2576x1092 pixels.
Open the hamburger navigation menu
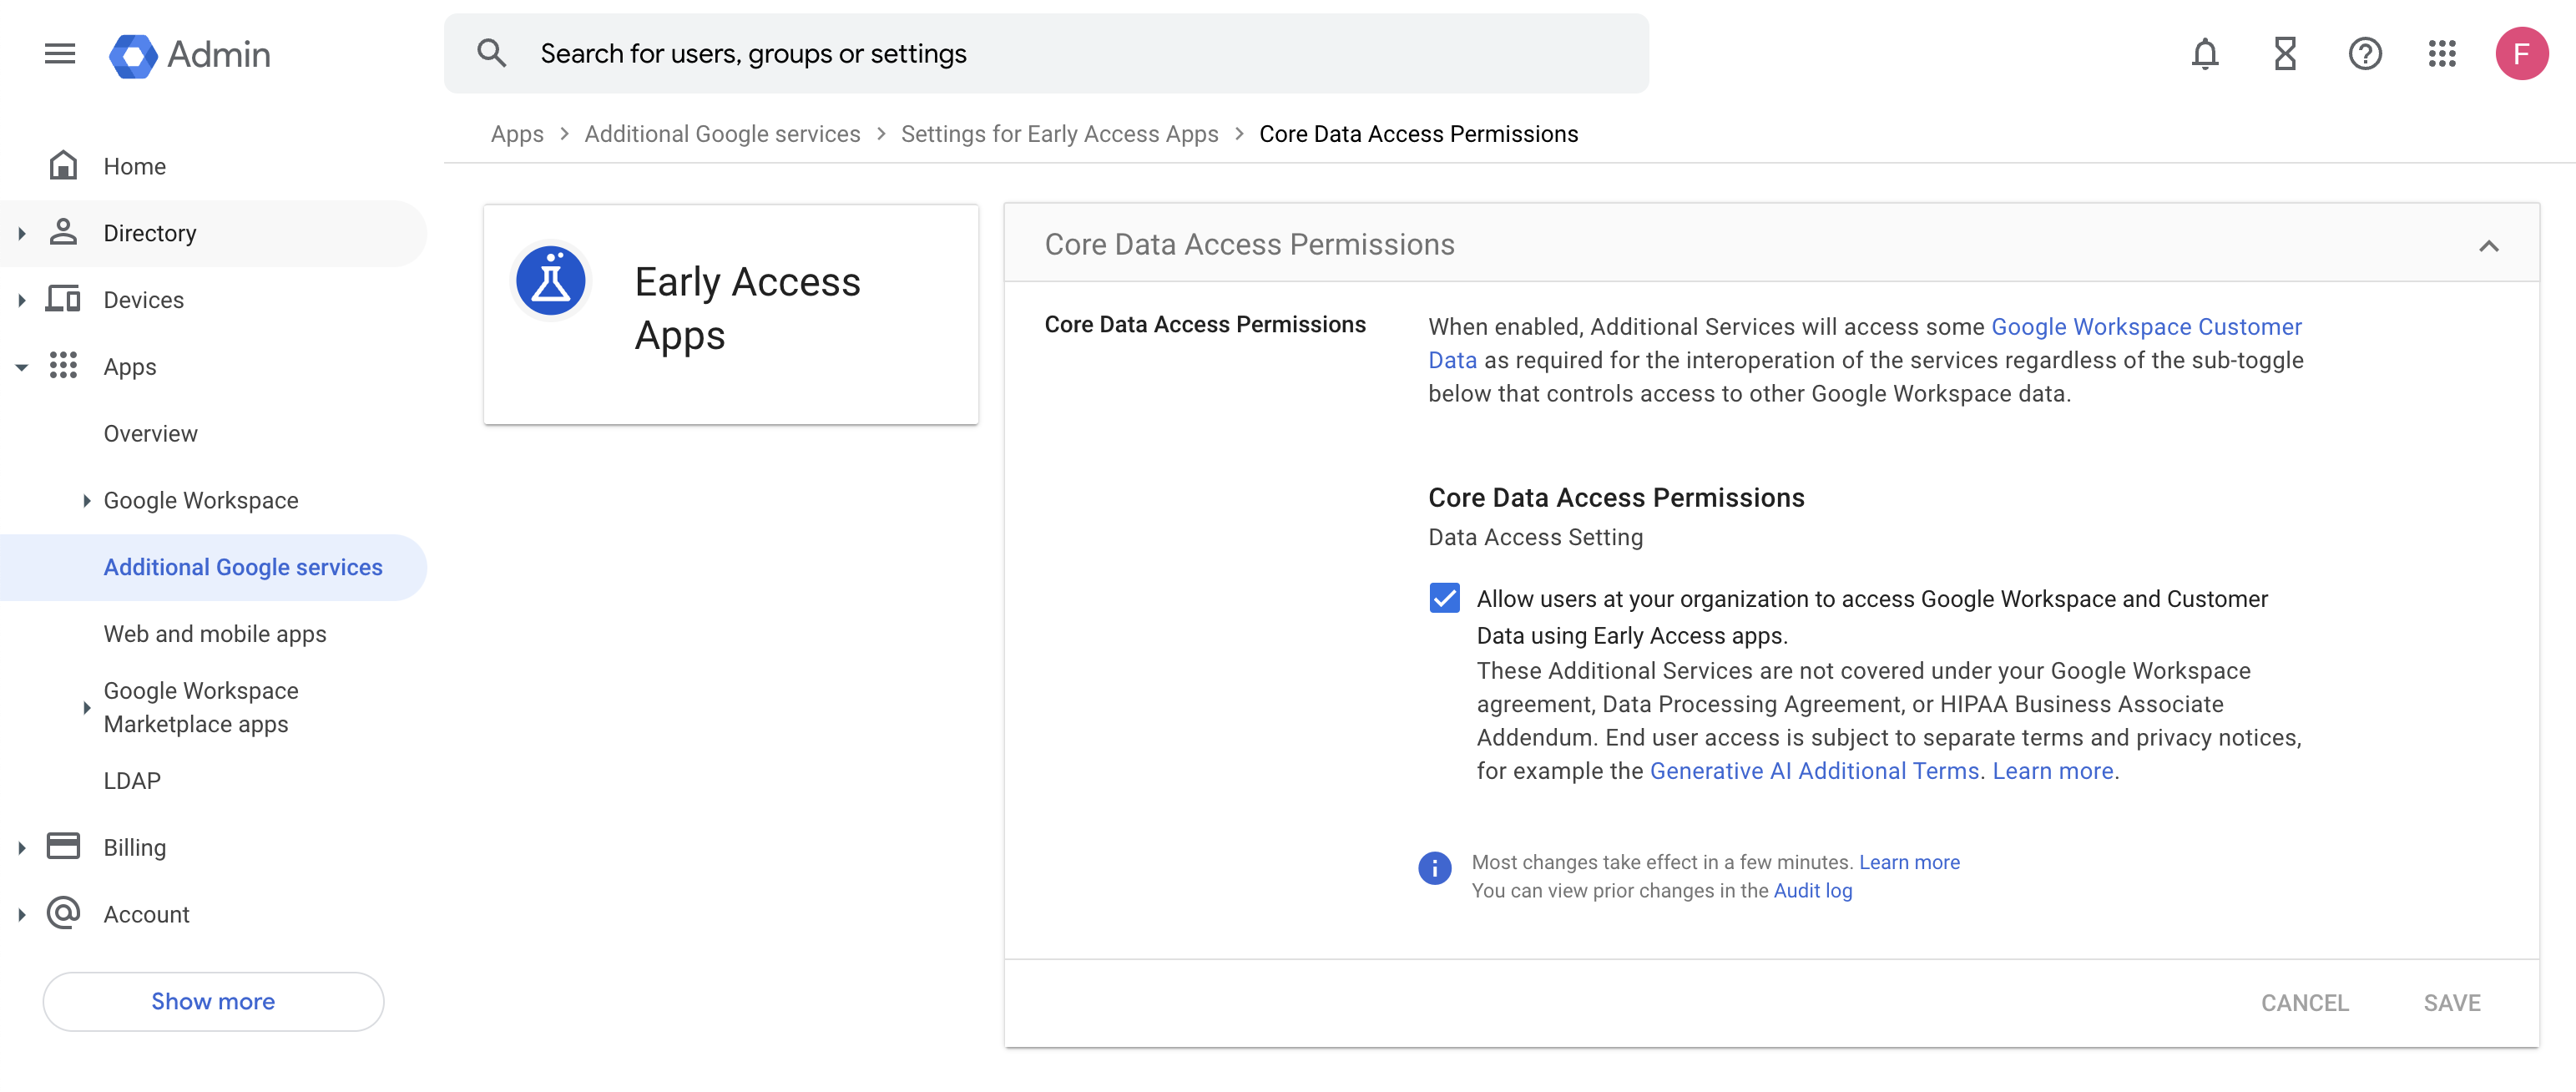[x=59, y=54]
